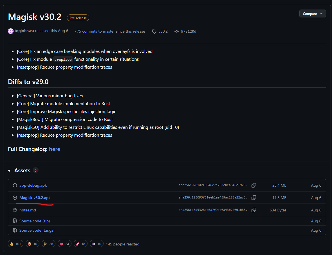Image resolution: width=332 pixels, height=255 pixels.
Task: Toggle rocket reaction with 18
Action: point(80,244)
